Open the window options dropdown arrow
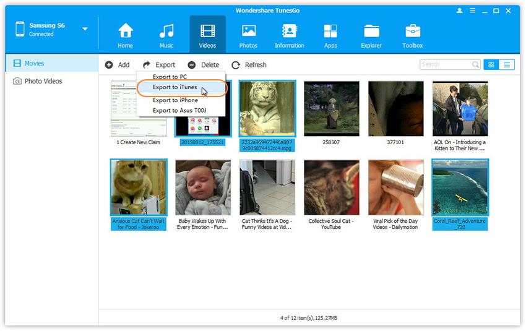Screen dimensions: 526x331 tap(472, 11)
